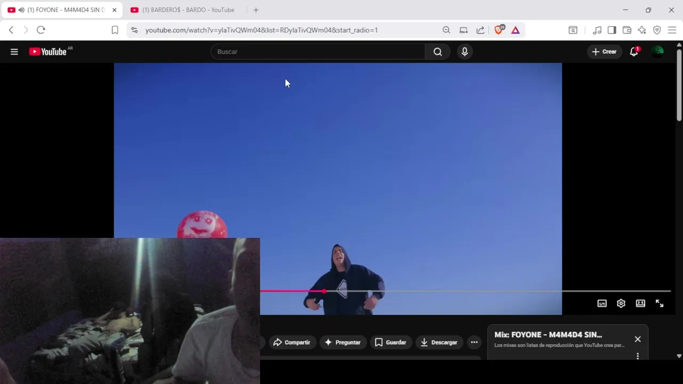This screenshot has height=384, width=683.
Task: Open the account avatar menu
Action: [x=658, y=52]
